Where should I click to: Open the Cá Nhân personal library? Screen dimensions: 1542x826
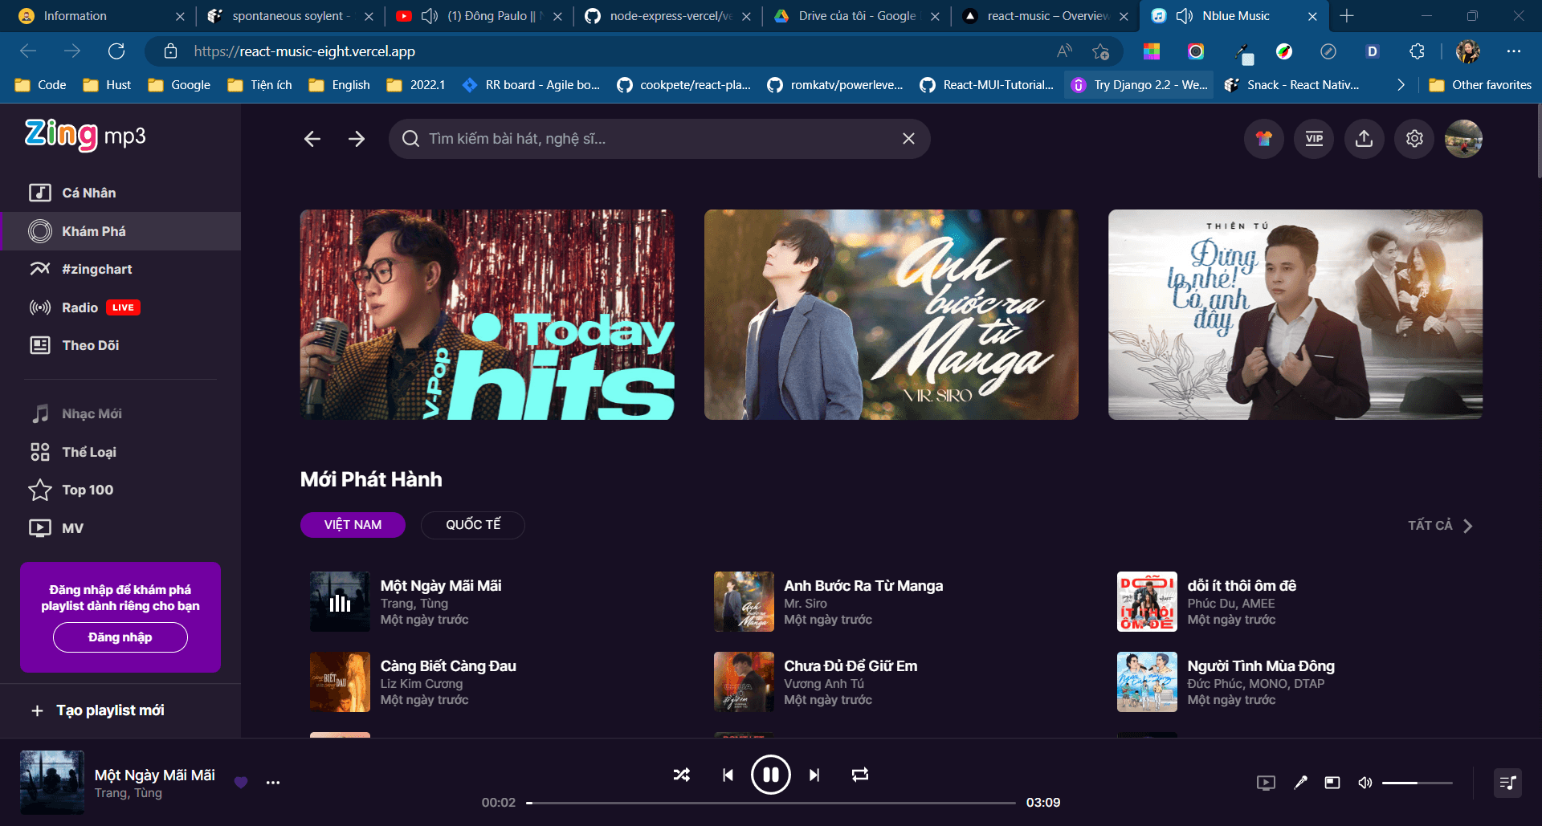[x=120, y=193]
